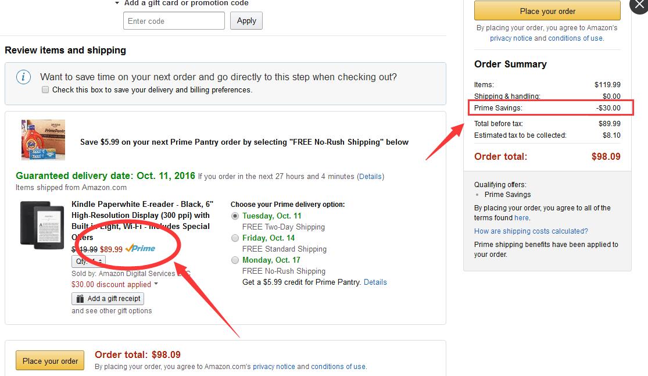Collapse the Add a gift card or promotion code section

pos(117,3)
